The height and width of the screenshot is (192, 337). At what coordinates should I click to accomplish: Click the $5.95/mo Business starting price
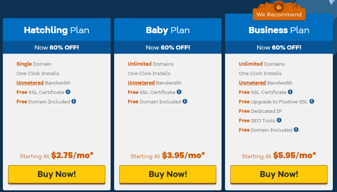[294, 156]
